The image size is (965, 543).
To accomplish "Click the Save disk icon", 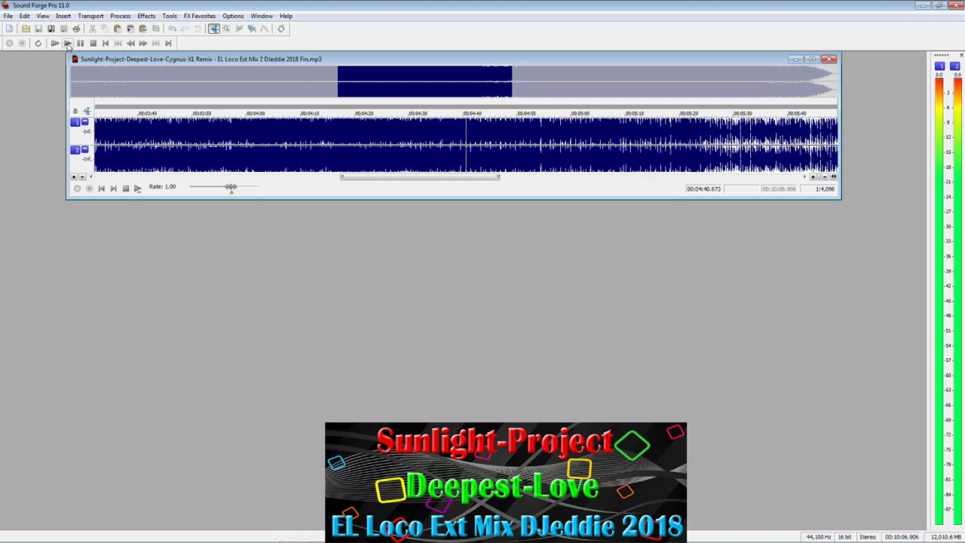I will [x=38, y=29].
